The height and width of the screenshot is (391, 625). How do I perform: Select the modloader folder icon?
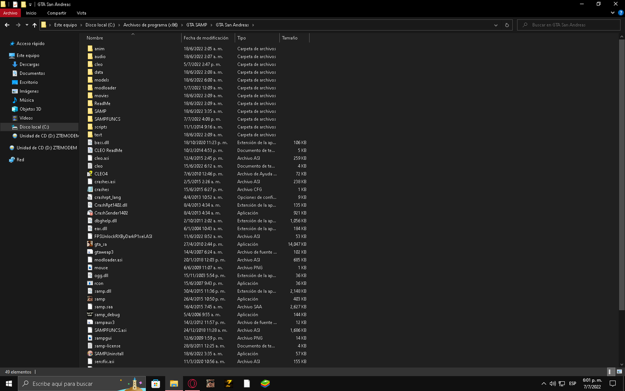point(90,87)
